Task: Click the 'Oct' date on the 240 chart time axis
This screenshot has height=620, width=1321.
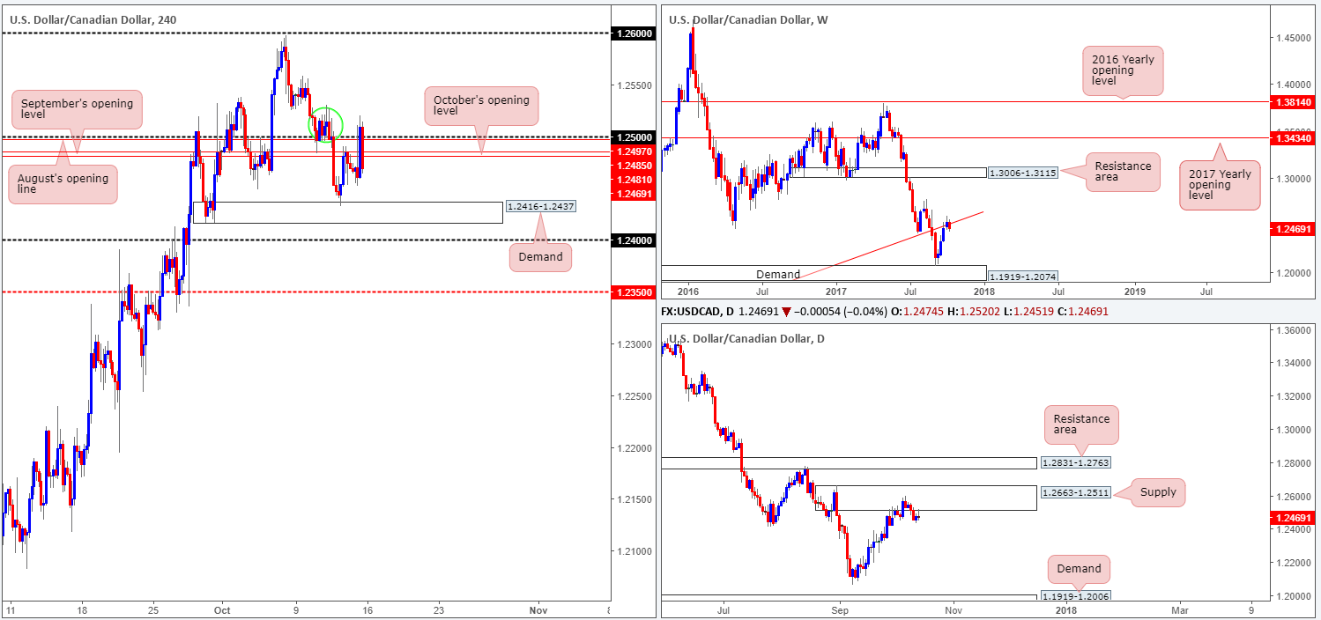Action: (x=224, y=609)
